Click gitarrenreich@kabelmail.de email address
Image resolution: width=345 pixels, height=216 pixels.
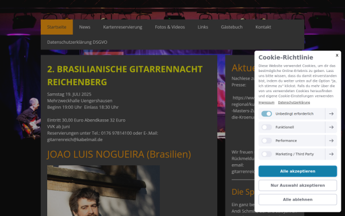pos(75,139)
